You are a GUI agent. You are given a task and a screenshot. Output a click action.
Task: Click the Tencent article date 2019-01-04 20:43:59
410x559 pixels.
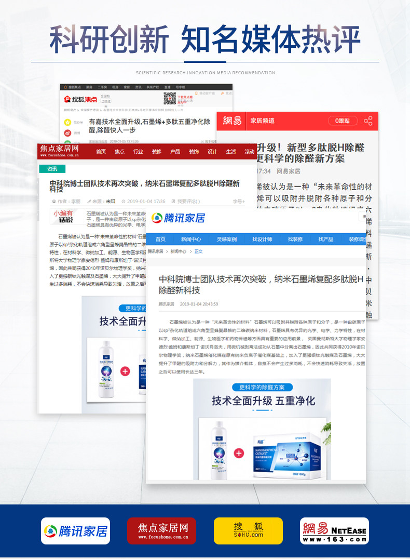click(x=199, y=304)
